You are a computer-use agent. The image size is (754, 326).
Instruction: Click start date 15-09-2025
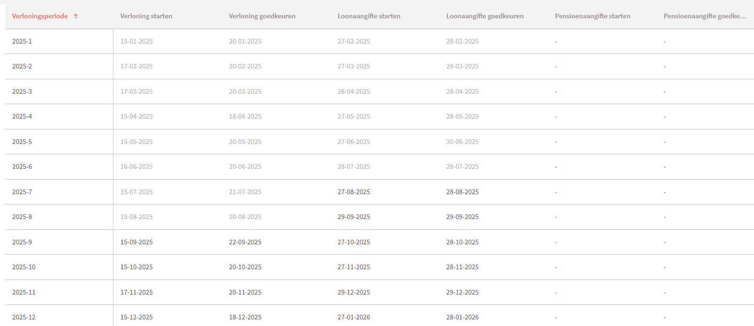coord(136,242)
